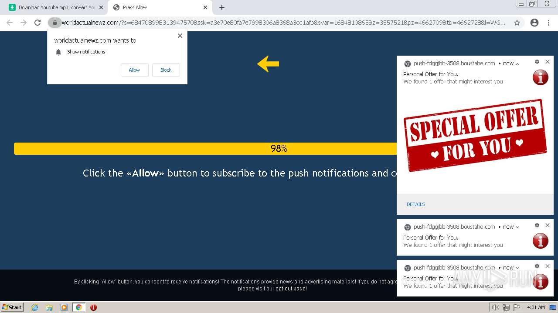Reload the current page

click(x=37, y=23)
